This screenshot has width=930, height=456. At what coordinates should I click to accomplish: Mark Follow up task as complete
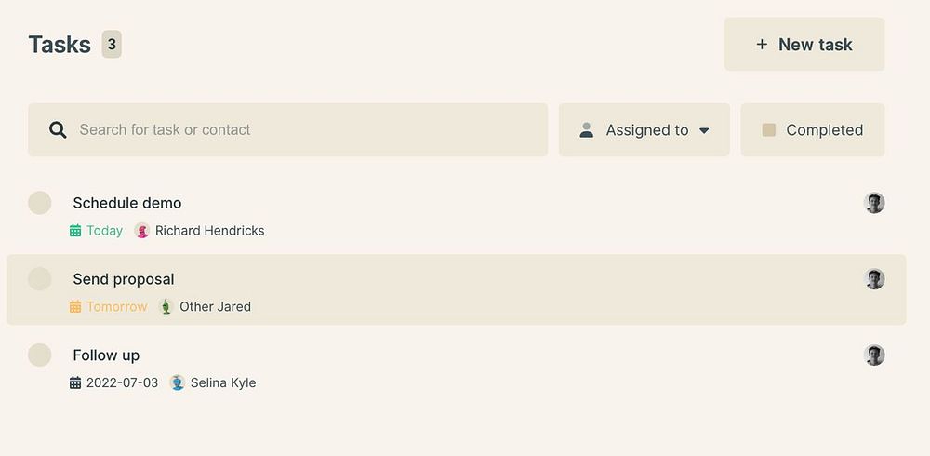[39, 355]
